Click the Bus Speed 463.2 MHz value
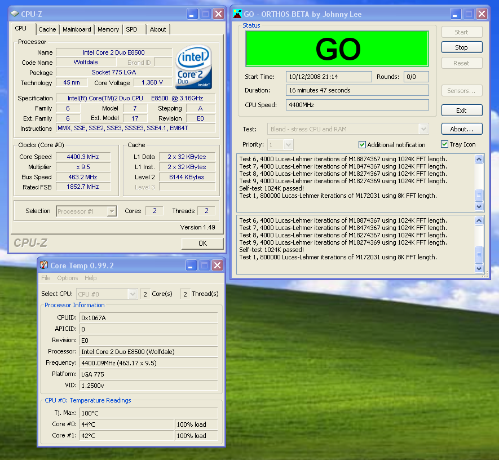The image size is (499, 460). (83, 177)
